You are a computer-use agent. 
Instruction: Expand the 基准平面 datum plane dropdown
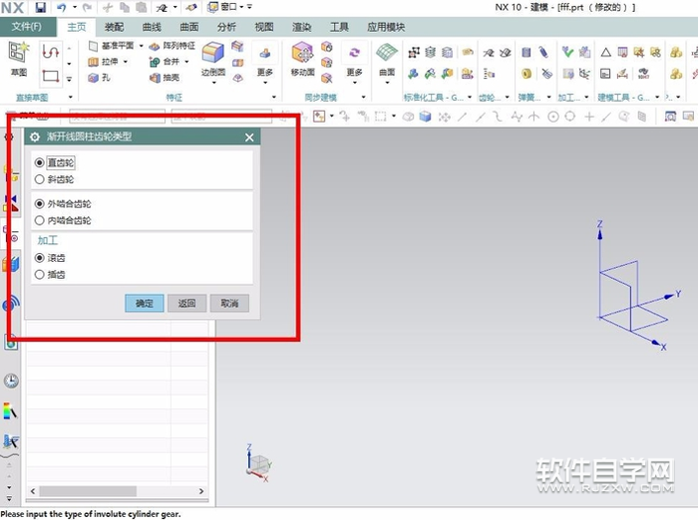(x=141, y=46)
